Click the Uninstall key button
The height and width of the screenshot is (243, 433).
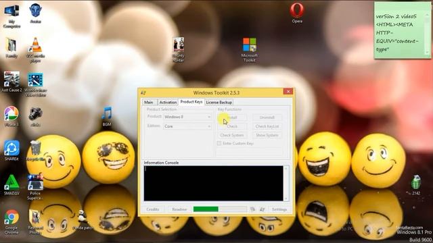[267, 117]
